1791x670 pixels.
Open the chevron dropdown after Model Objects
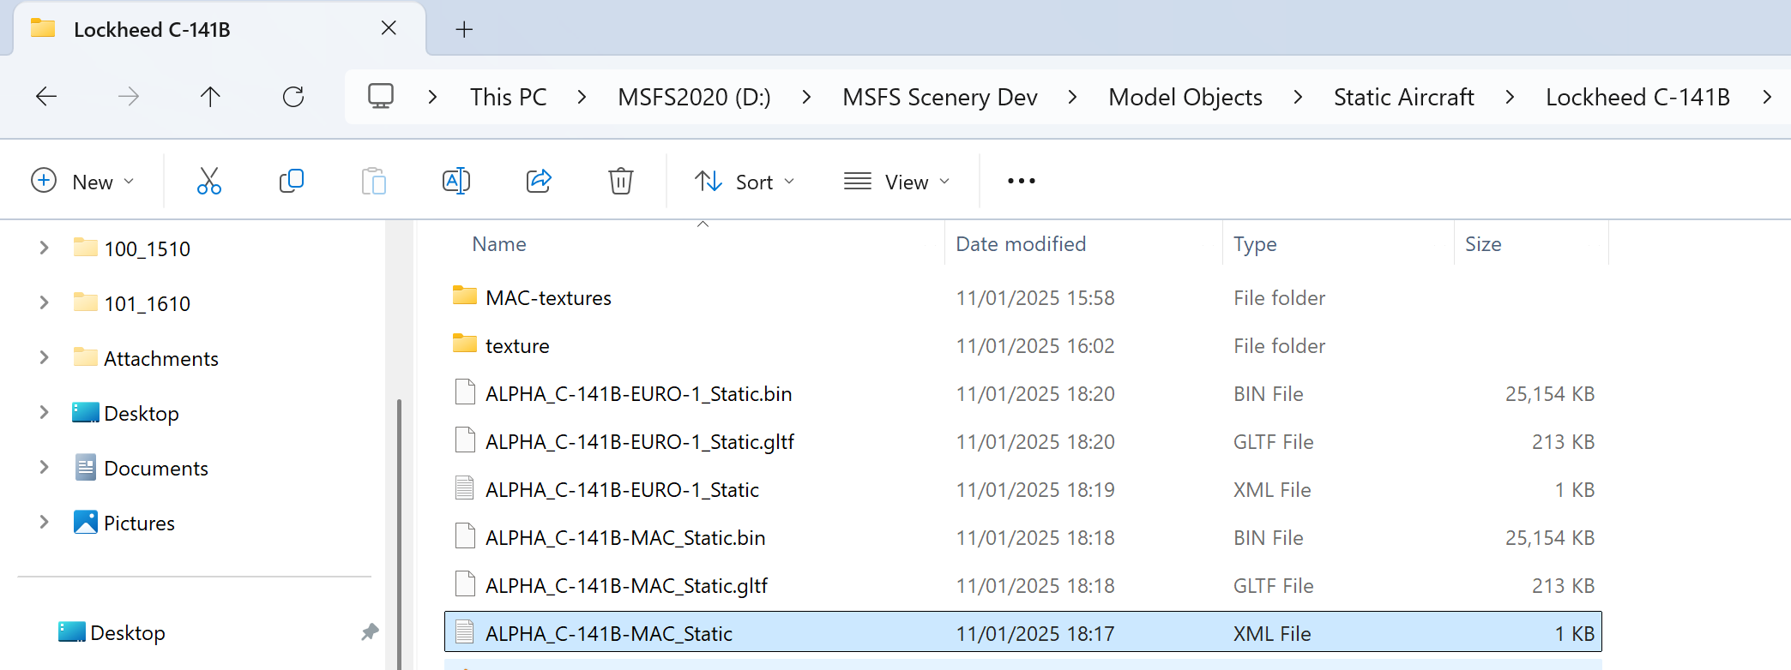1298,97
